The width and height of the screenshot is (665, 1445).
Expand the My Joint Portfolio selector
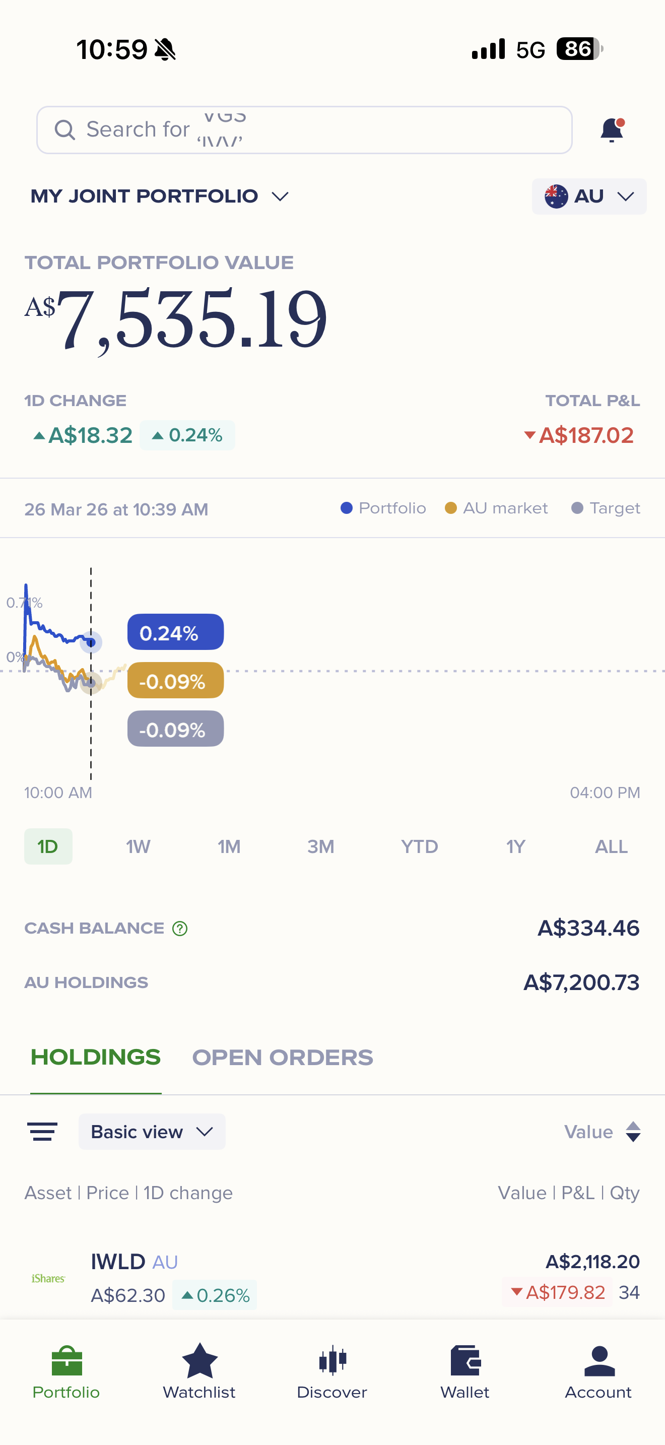(x=160, y=196)
